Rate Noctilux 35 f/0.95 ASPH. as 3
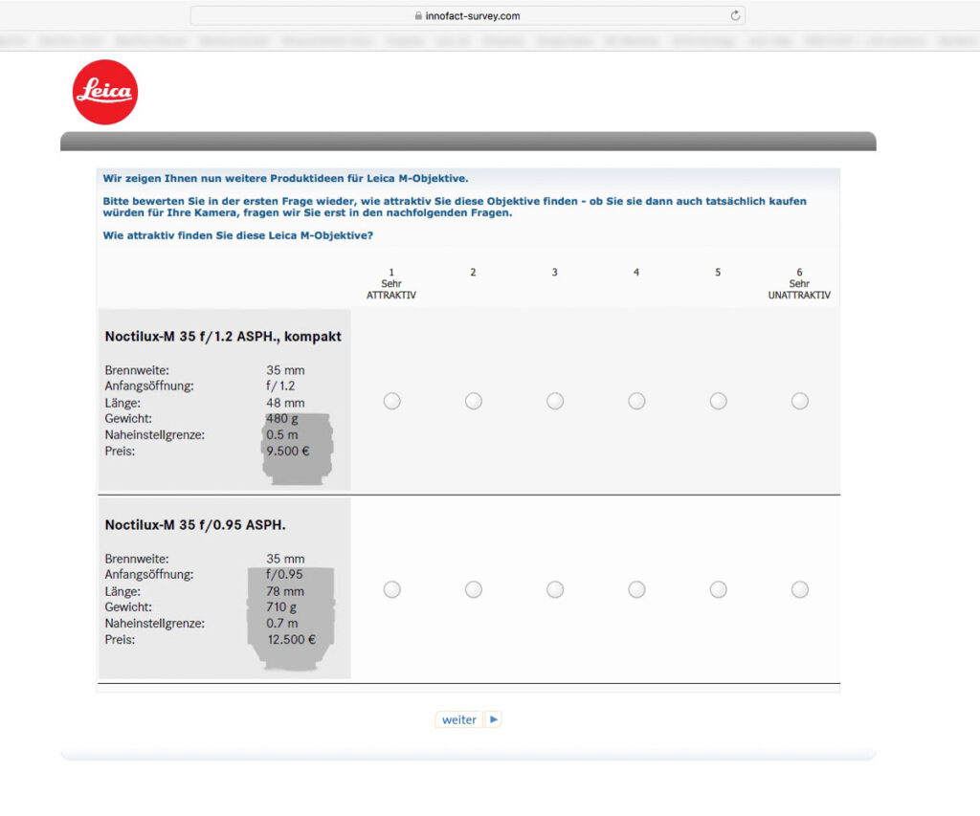980x816 pixels. [x=555, y=589]
